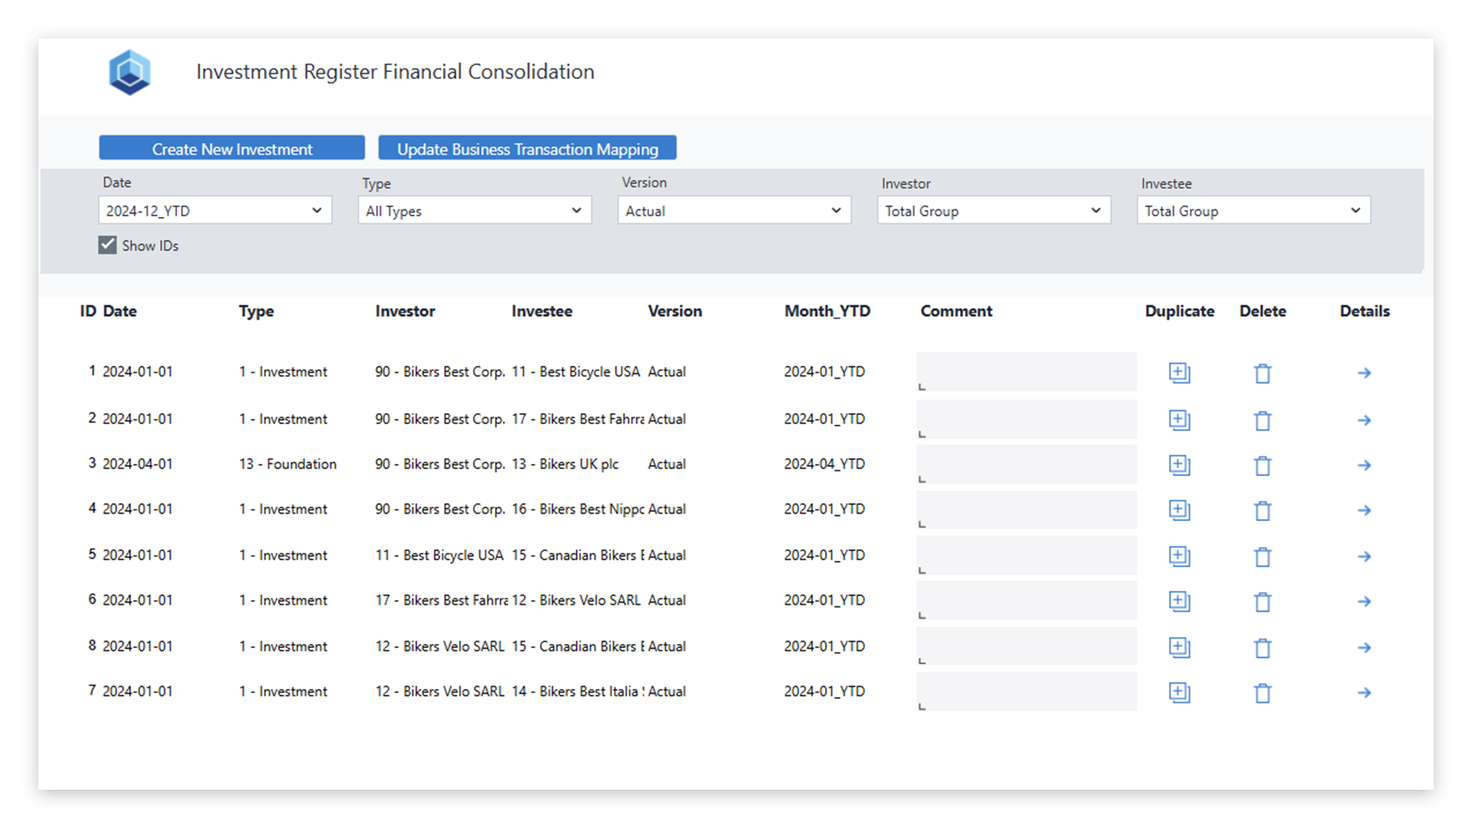Open details for investment ID 2
This screenshot has width=1472, height=828.
pyautogui.click(x=1365, y=420)
